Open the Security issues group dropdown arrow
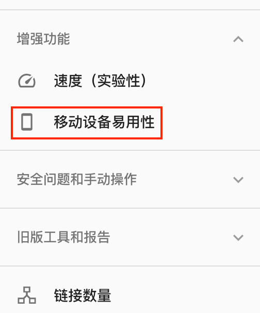The height and width of the screenshot is (313, 260). coord(238,180)
